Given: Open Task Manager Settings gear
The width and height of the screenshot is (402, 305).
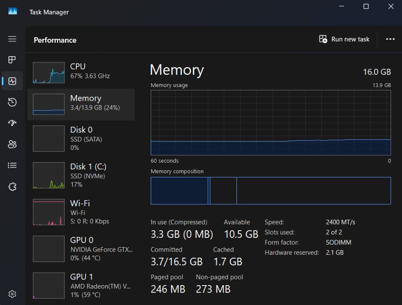Looking at the screenshot, I should [x=12, y=294].
